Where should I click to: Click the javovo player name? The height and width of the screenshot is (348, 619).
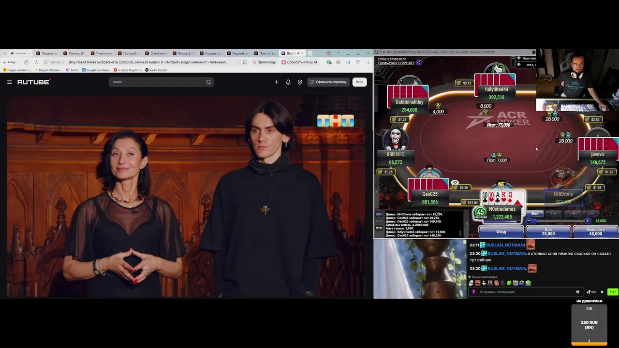[x=597, y=155]
